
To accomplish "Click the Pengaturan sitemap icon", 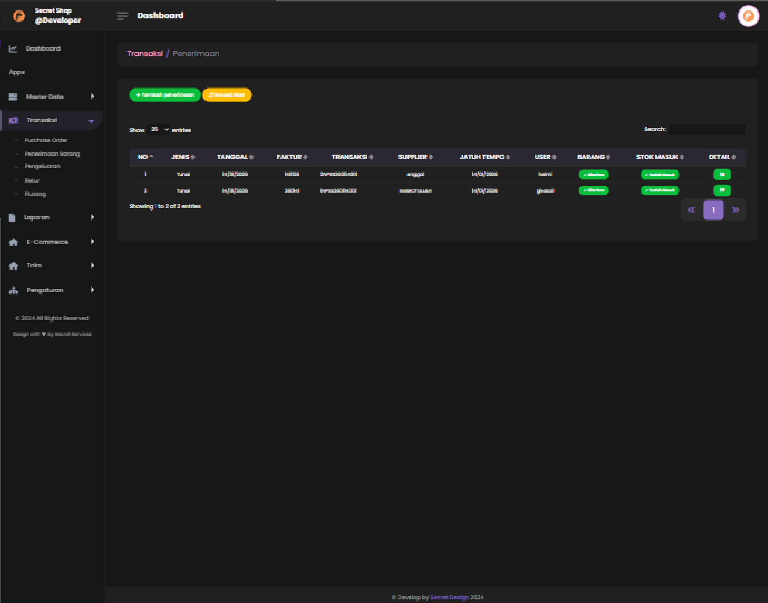I will (x=14, y=291).
